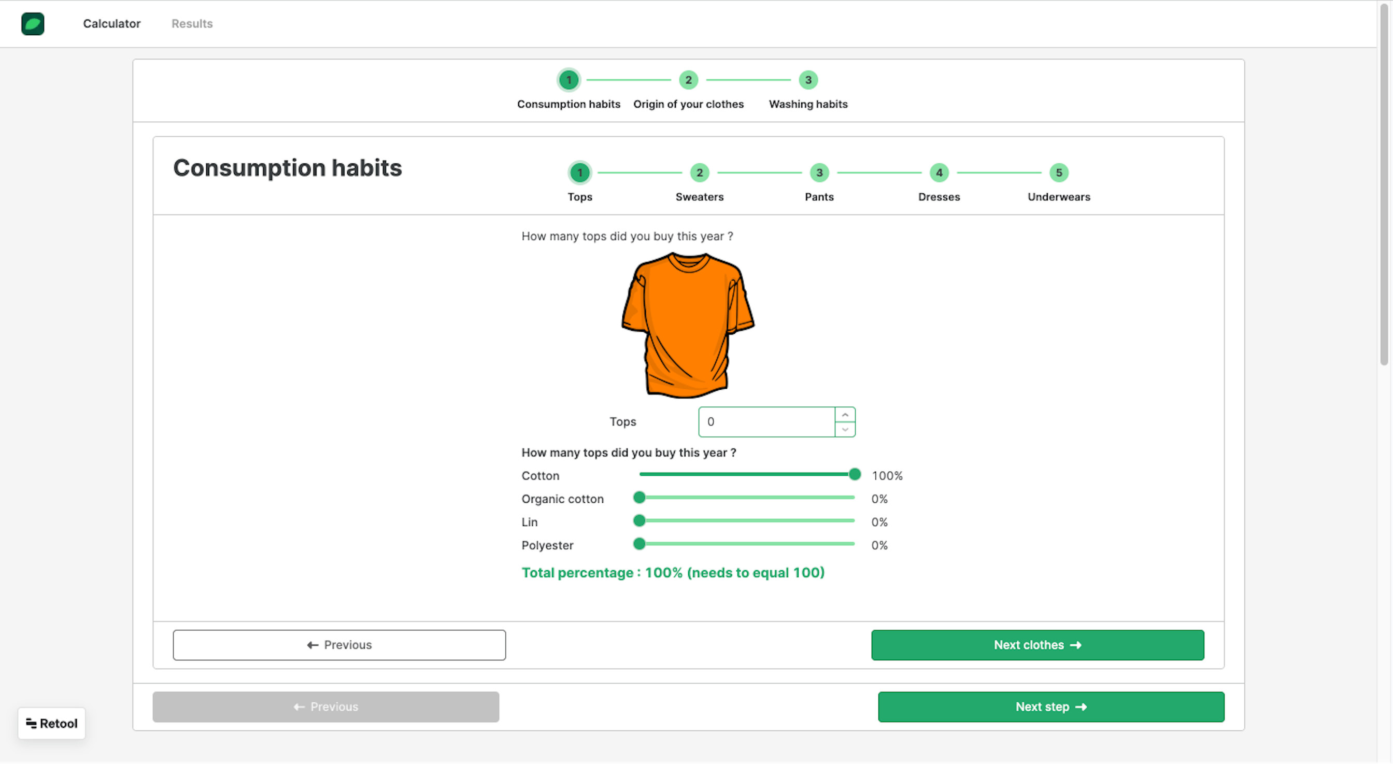Click the Cotton slider handle
Image resolution: width=1393 pixels, height=764 pixels.
855,474
